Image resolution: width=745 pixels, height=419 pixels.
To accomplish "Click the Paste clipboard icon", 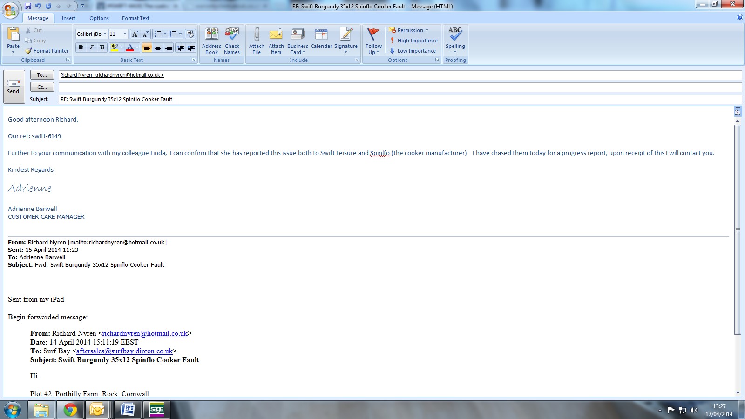I will [13, 34].
